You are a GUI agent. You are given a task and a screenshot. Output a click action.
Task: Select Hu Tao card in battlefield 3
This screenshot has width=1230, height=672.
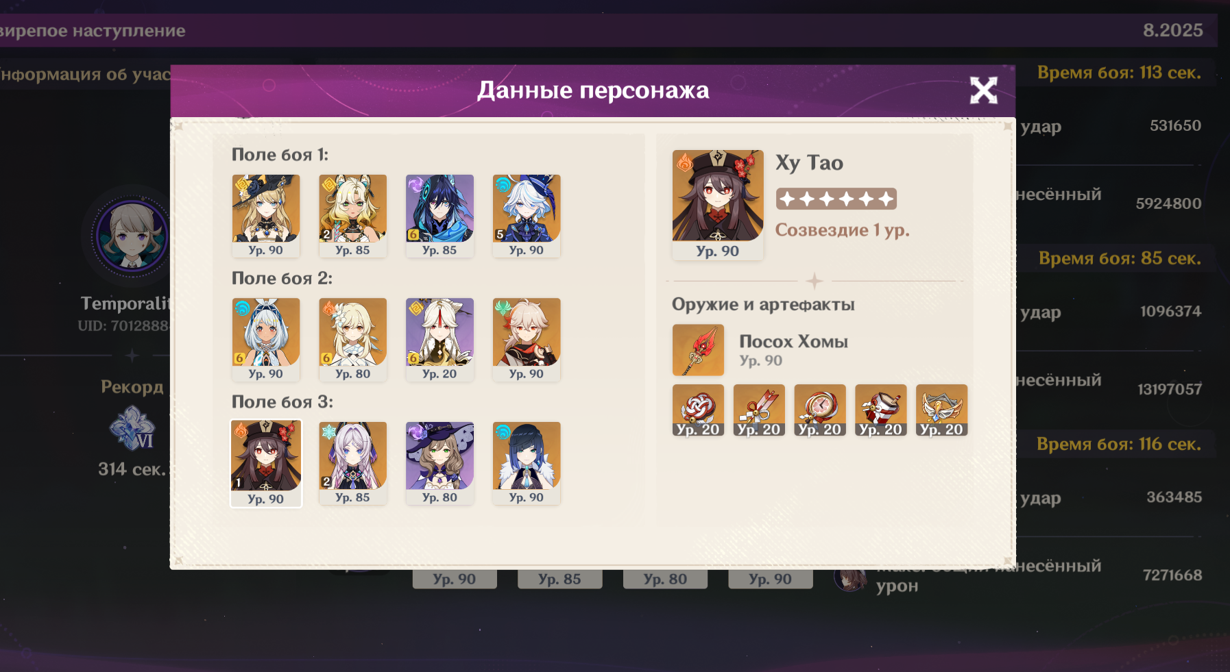click(266, 464)
